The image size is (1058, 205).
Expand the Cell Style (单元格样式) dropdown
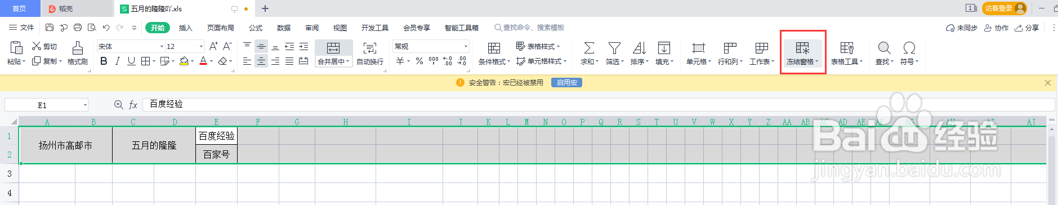coord(565,61)
